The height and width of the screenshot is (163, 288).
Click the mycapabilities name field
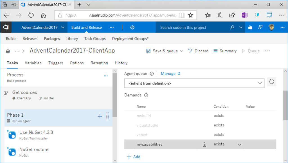(166, 144)
